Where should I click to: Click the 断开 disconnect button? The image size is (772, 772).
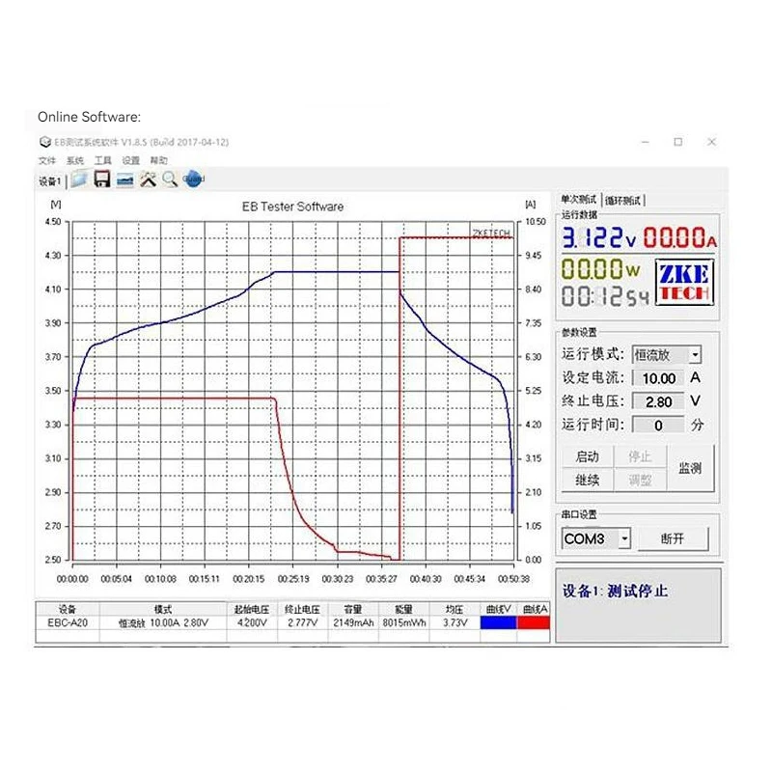(x=673, y=538)
